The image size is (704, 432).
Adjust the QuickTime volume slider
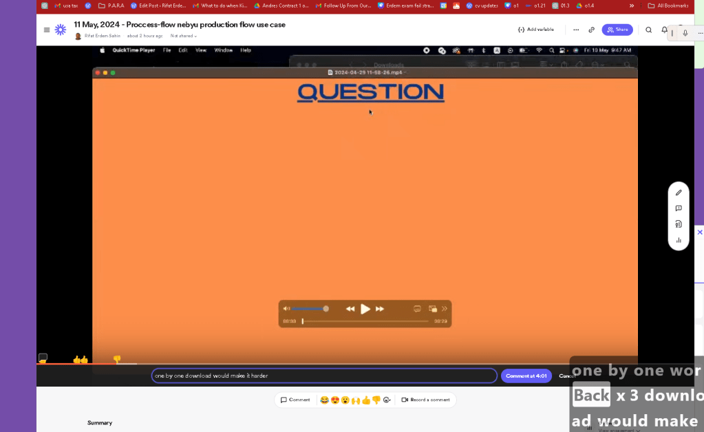310,309
